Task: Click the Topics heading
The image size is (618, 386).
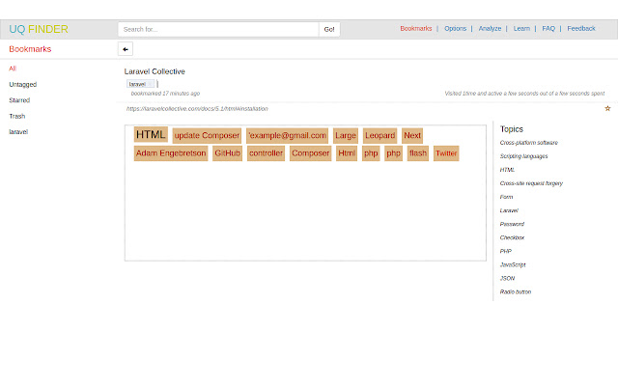Action: (x=512, y=129)
